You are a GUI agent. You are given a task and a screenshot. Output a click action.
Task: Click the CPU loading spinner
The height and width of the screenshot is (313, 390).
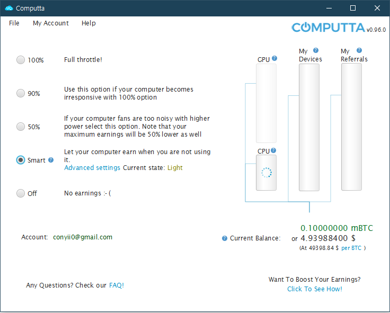(267, 173)
